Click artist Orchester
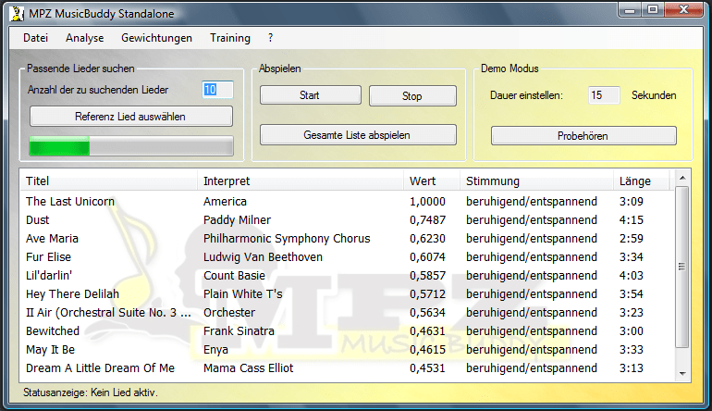Viewport: 712px width, 411px height. [x=229, y=313]
